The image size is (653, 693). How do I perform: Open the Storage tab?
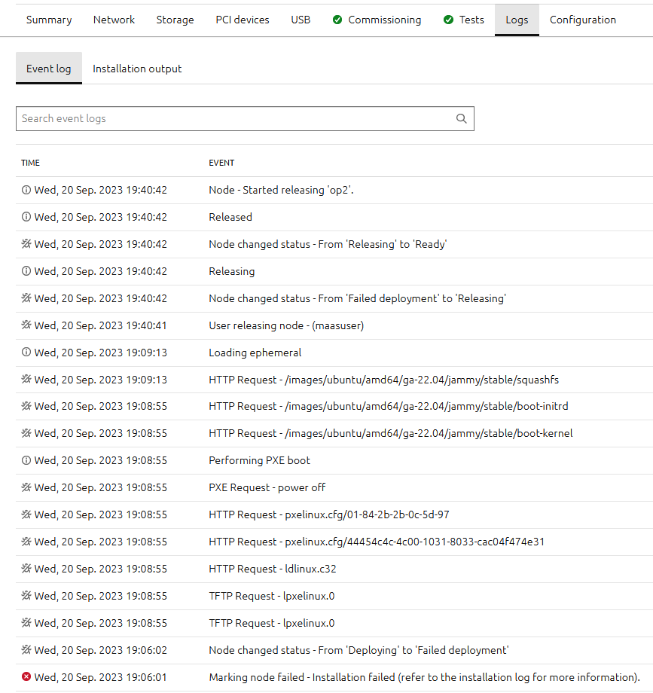[175, 20]
